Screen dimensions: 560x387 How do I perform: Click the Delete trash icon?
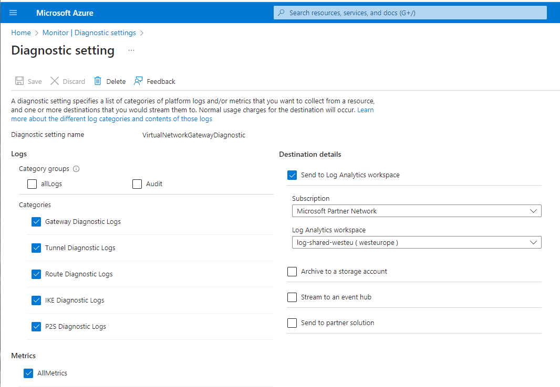point(98,81)
